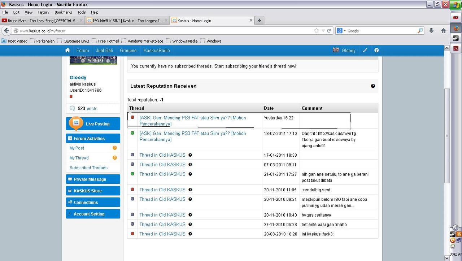Open Account Setting in the sidebar
The height and width of the screenshot is (261, 462).
coord(93,214)
